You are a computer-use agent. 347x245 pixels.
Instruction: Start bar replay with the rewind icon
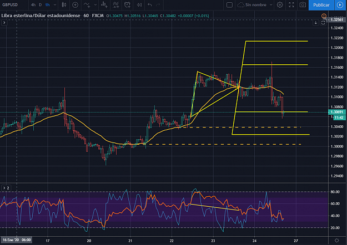[139, 4]
